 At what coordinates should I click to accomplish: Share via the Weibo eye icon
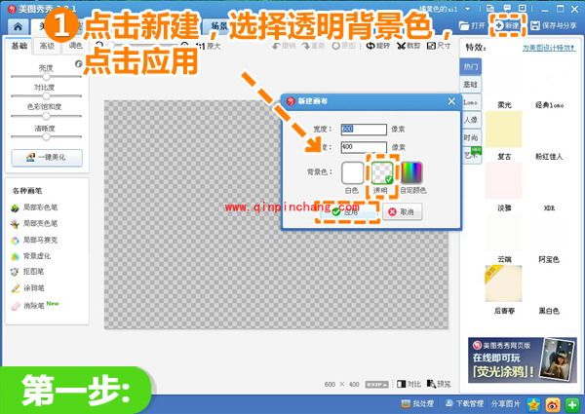[553, 404]
